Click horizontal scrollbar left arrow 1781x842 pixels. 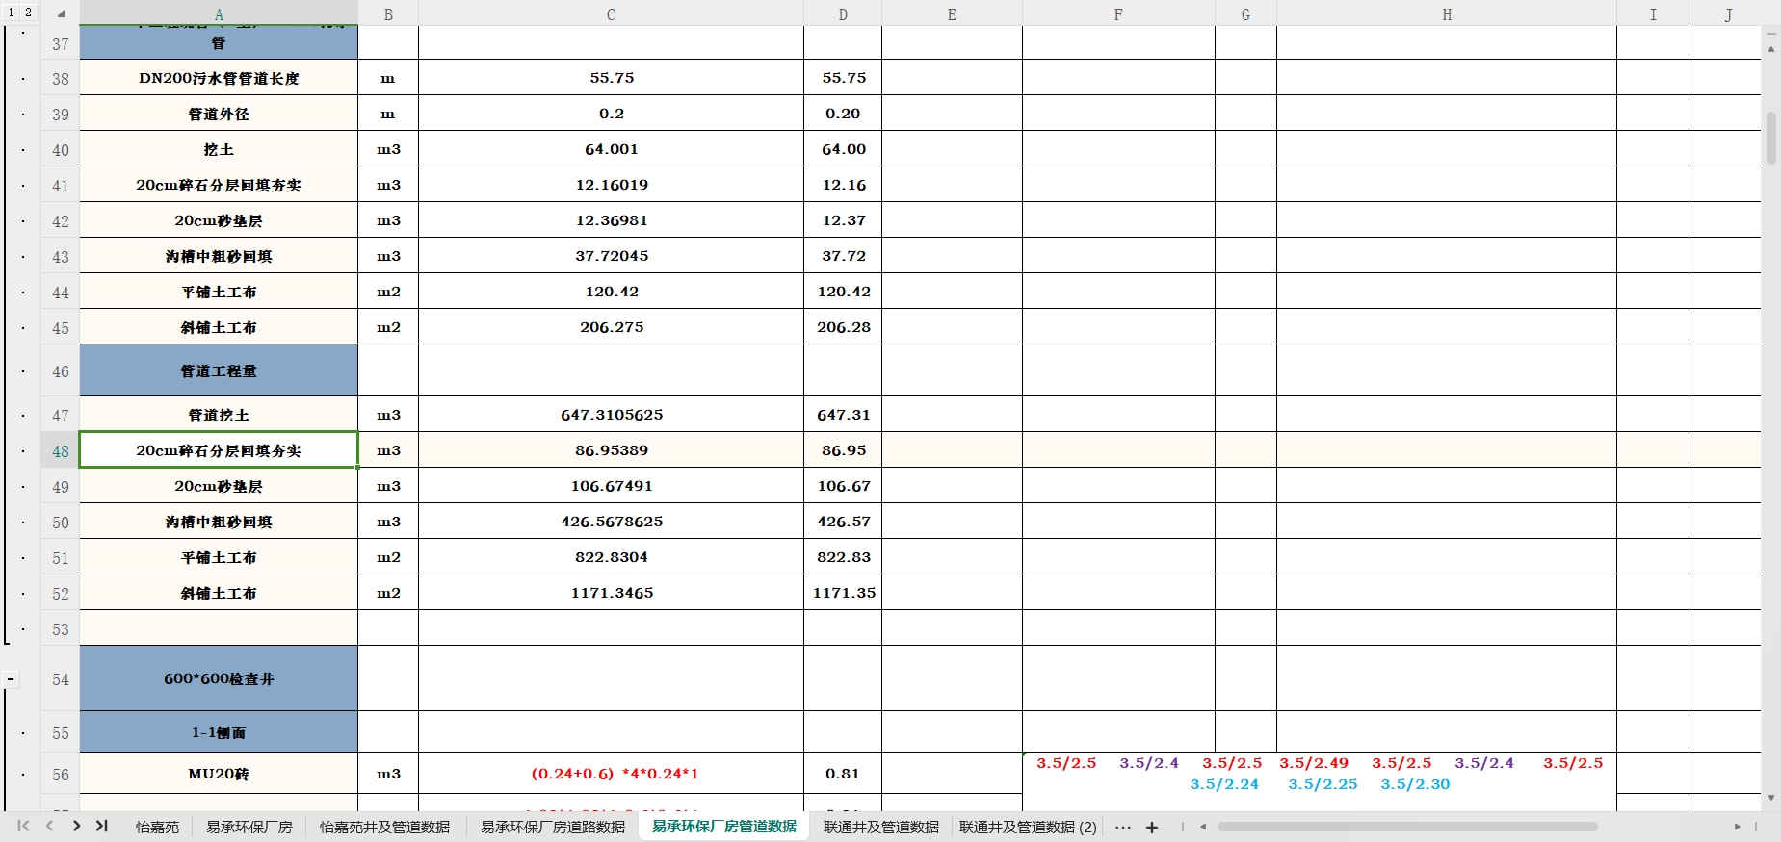(x=1203, y=827)
